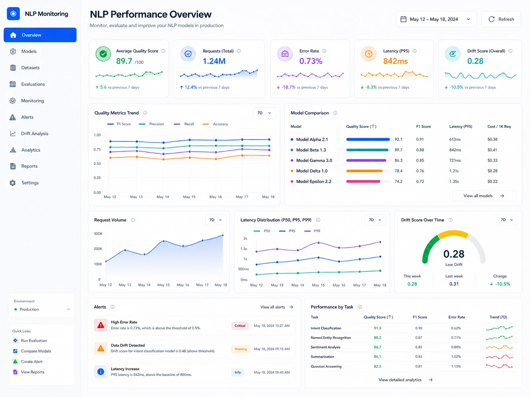Toggle P50 legend in Latency Distribution
The width and height of the screenshot is (530, 397).
(x=262, y=231)
